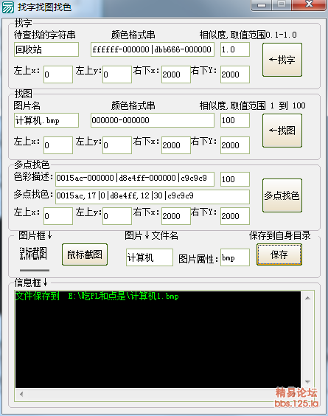This screenshot has width=328, height=416.
Task: Click the info box scroll down arrow
Action: click(x=307, y=382)
